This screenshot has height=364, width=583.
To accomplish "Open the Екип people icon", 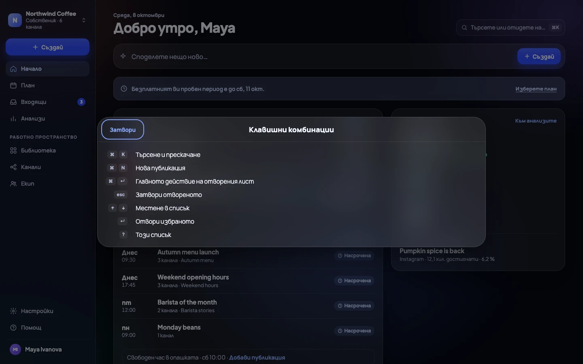I will pyautogui.click(x=13, y=184).
